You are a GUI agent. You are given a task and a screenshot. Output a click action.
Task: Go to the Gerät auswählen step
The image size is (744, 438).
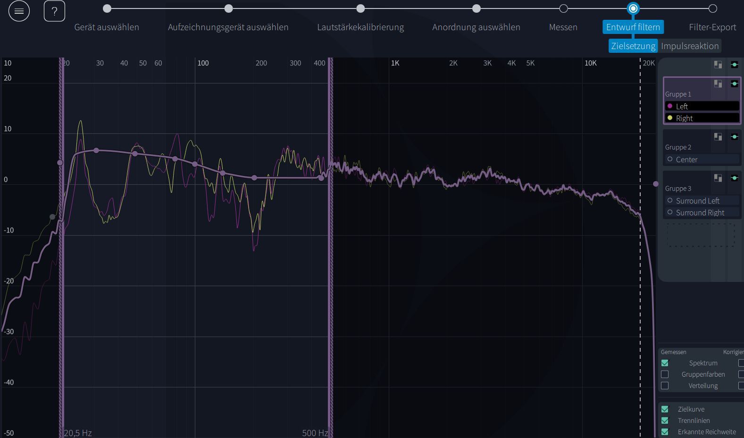tap(107, 27)
